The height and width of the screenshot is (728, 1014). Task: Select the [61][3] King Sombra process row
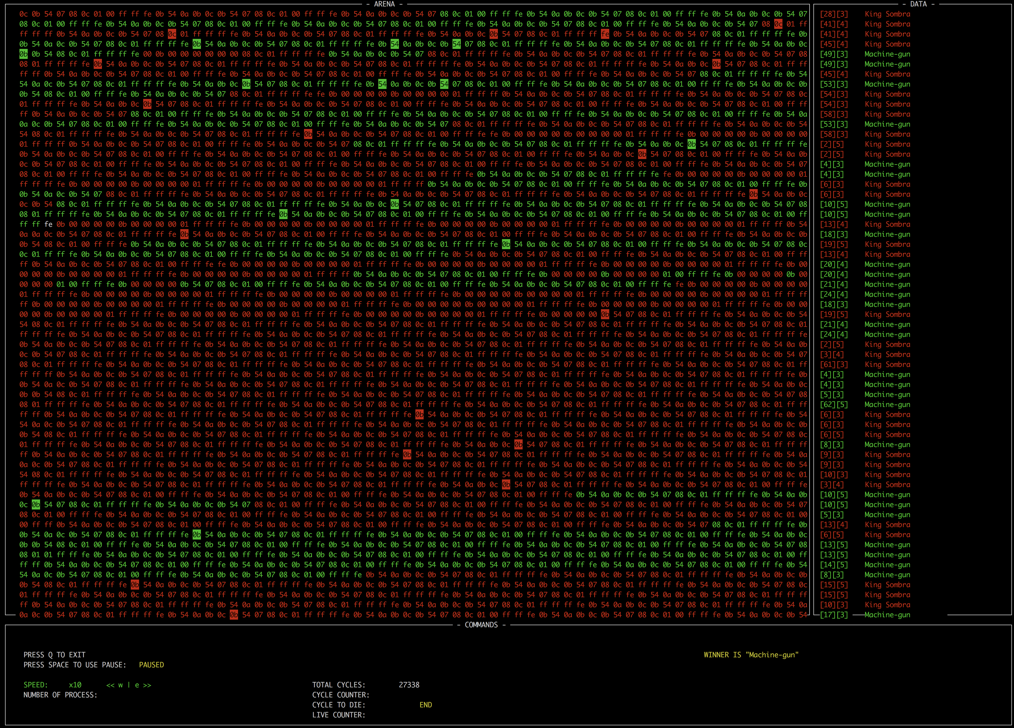coord(865,364)
